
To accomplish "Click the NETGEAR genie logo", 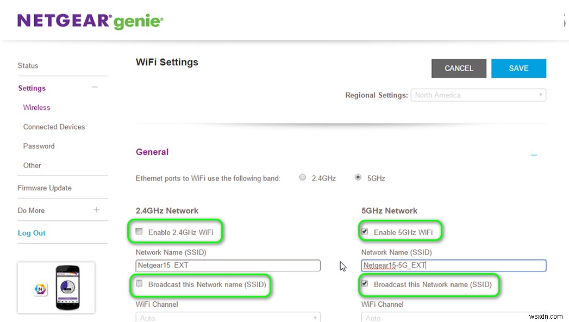I will pyautogui.click(x=90, y=21).
